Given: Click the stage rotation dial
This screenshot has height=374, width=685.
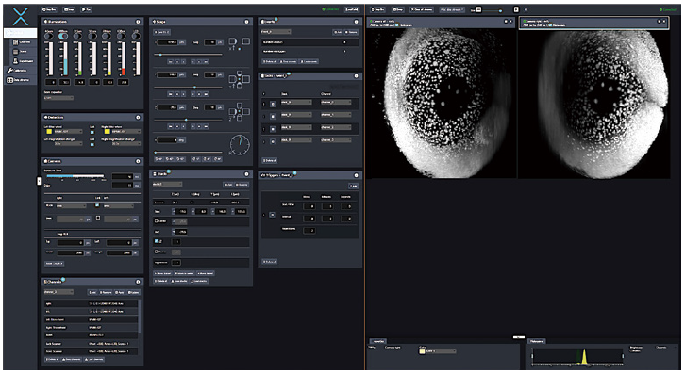Looking at the screenshot, I should [x=240, y=145].
